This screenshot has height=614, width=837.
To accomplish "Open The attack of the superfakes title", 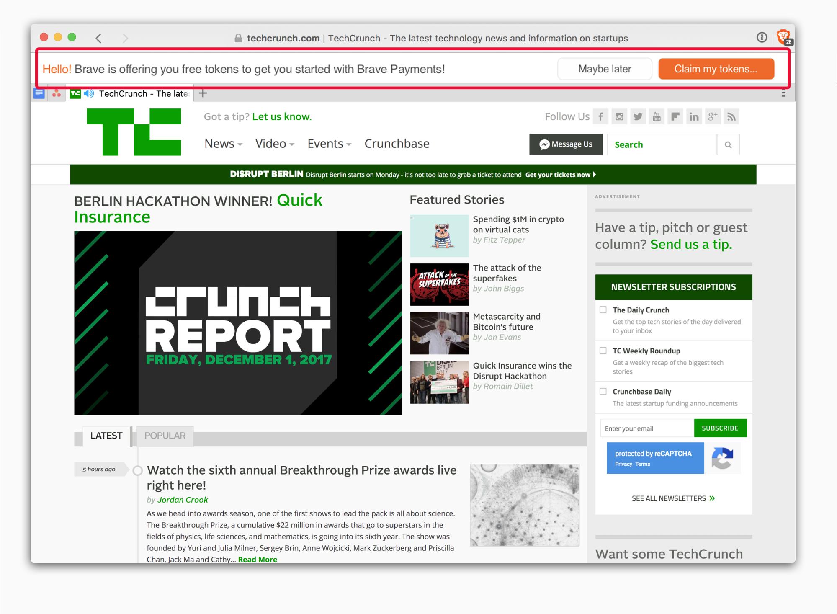I will point(507,273).
